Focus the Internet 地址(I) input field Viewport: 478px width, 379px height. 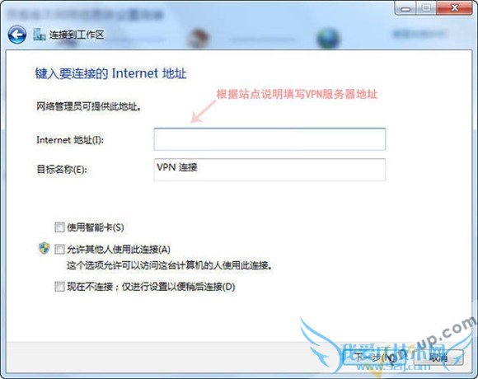pyautogui.click(x=269, y=139)
